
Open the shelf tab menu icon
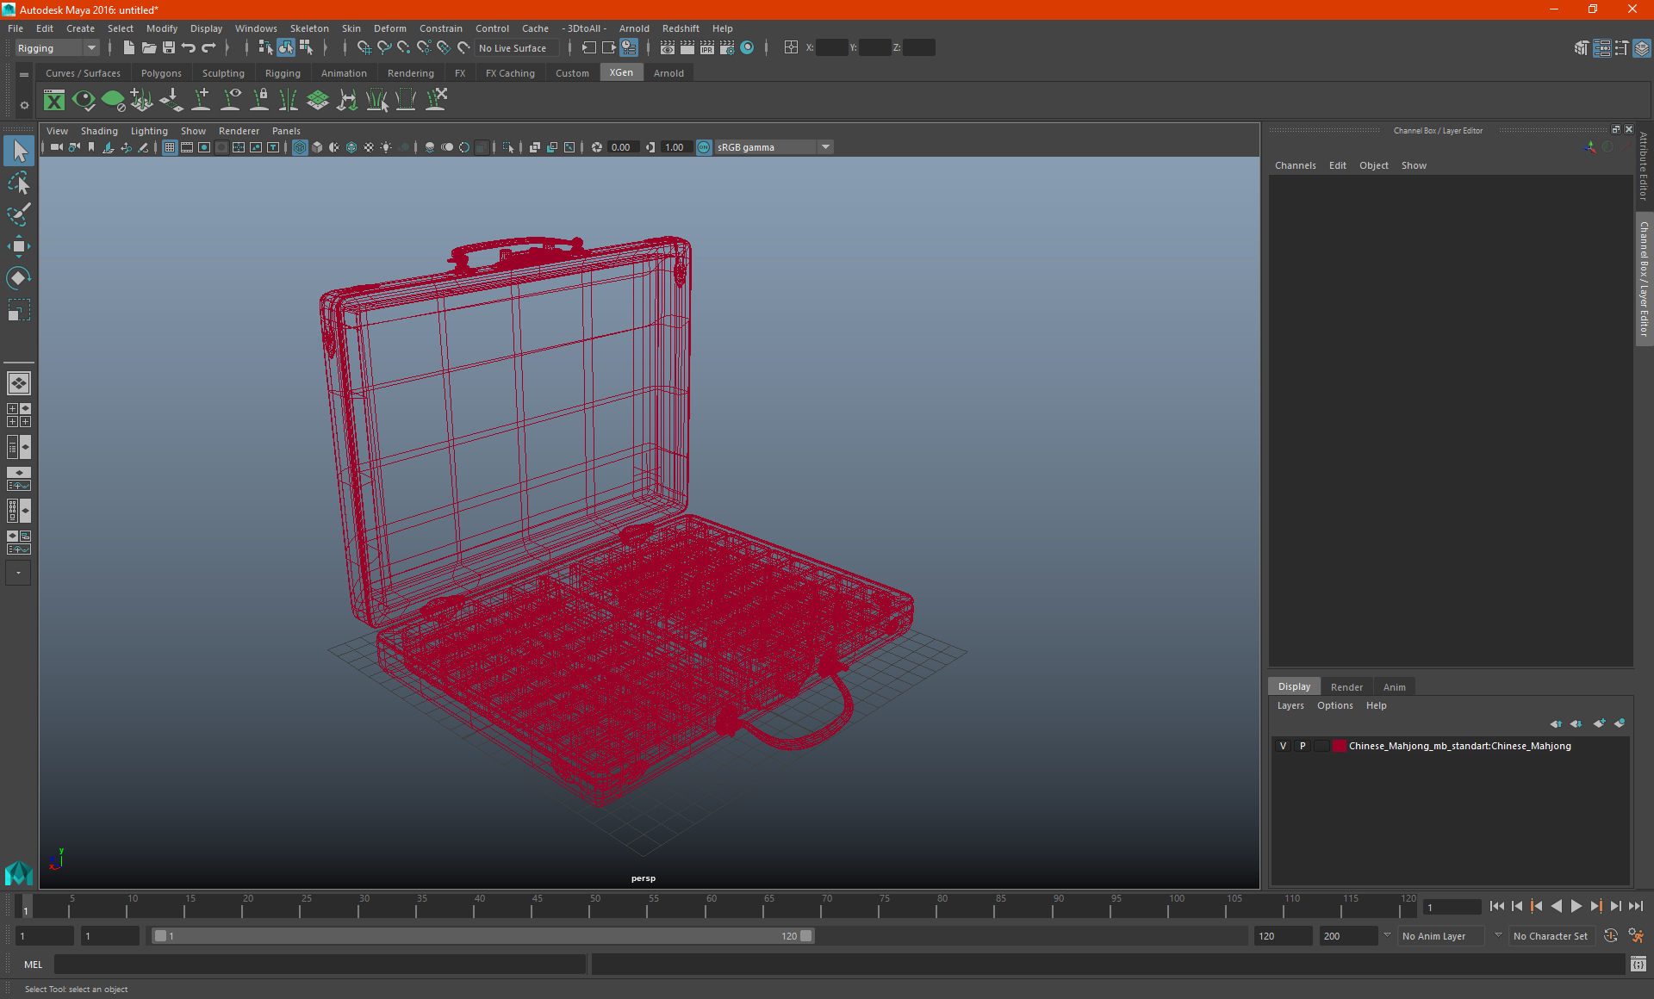click(24, 75)
